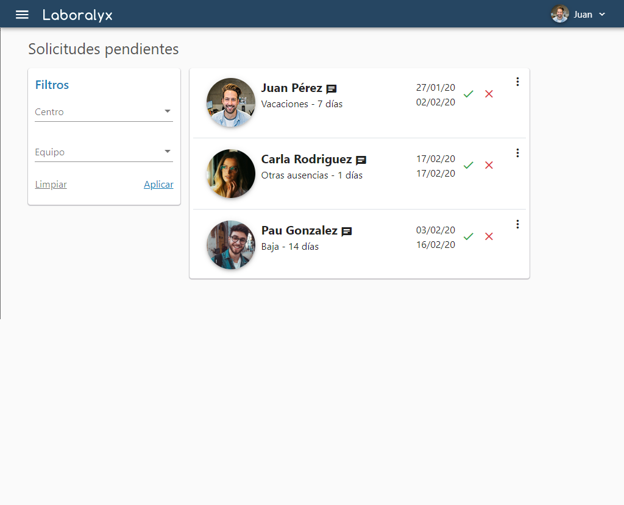
Task: Select the name Pau Gonzalez
Action: pos(299,230)
